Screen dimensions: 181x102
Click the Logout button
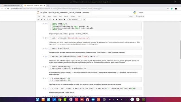tap(141, 12)
